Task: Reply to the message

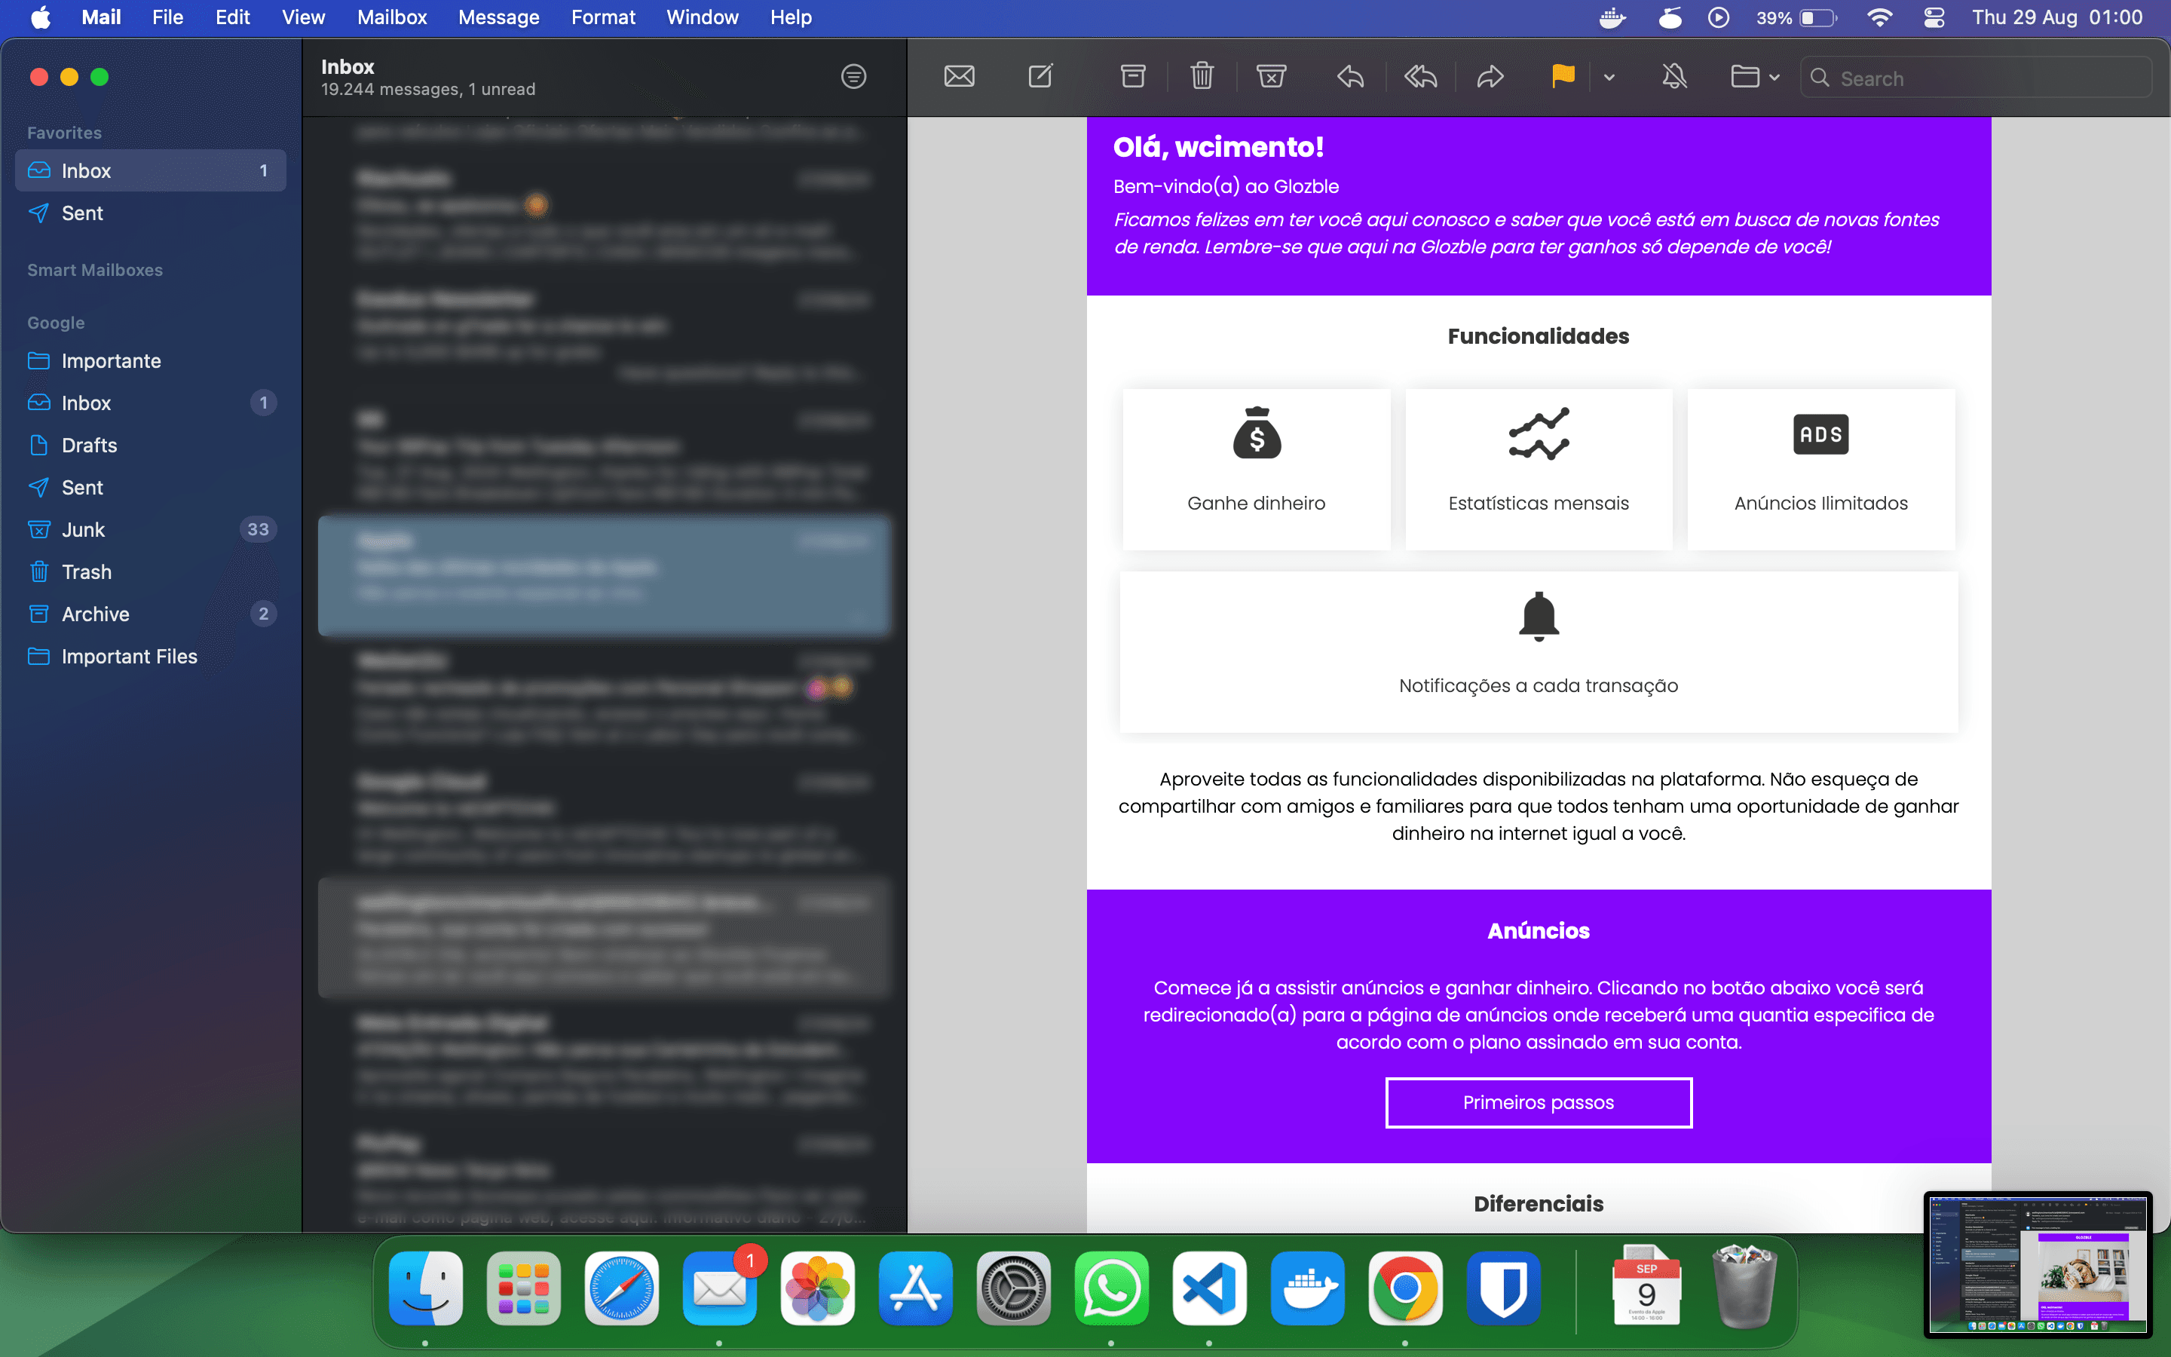Action: 1350,77
